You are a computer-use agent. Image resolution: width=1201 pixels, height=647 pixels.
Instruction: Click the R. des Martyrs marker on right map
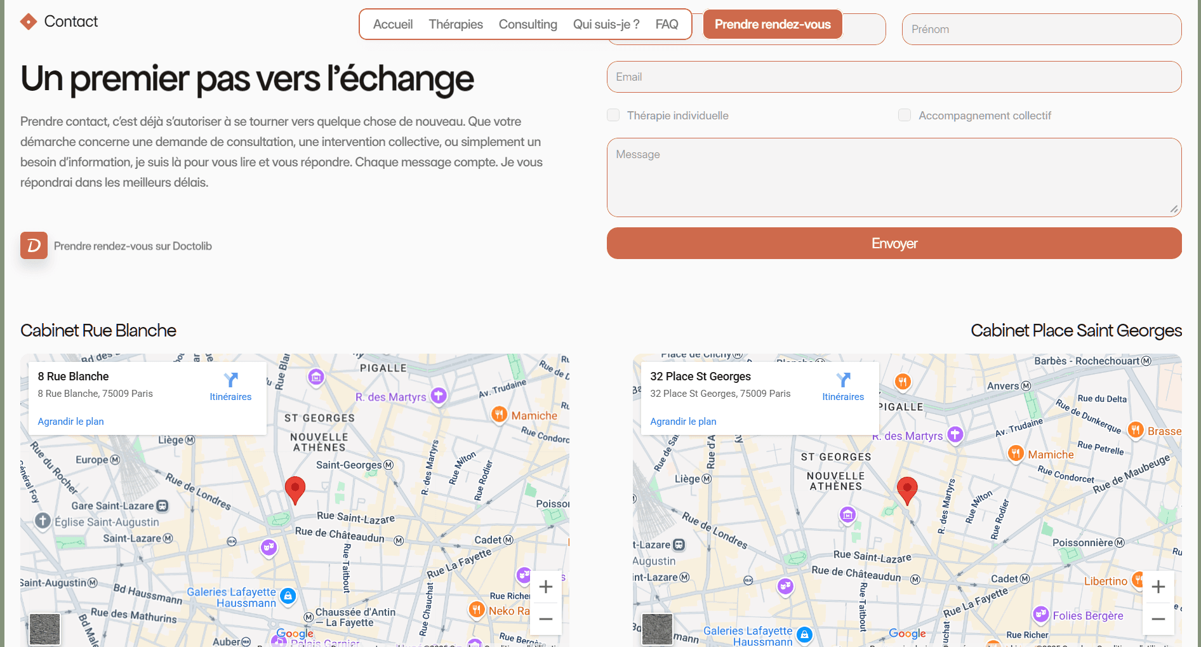(x=955, y=434)
